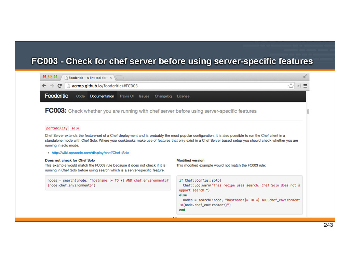350x270 pixels.
Task: Open the Travis CI nav item
Action: pos(126,96)
